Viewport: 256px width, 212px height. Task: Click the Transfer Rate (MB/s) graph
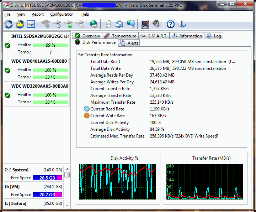204,182
